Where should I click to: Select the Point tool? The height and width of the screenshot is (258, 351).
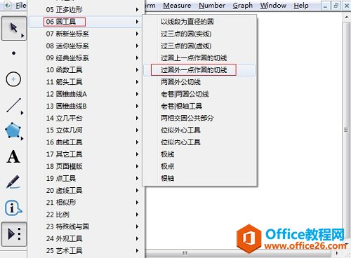coord(13,53)
